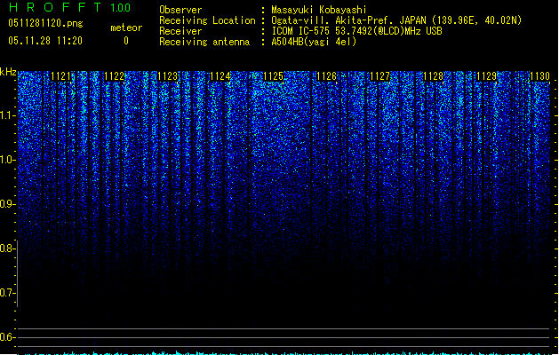
Task: Click the meteor label
Action: (x=126, y=28)
